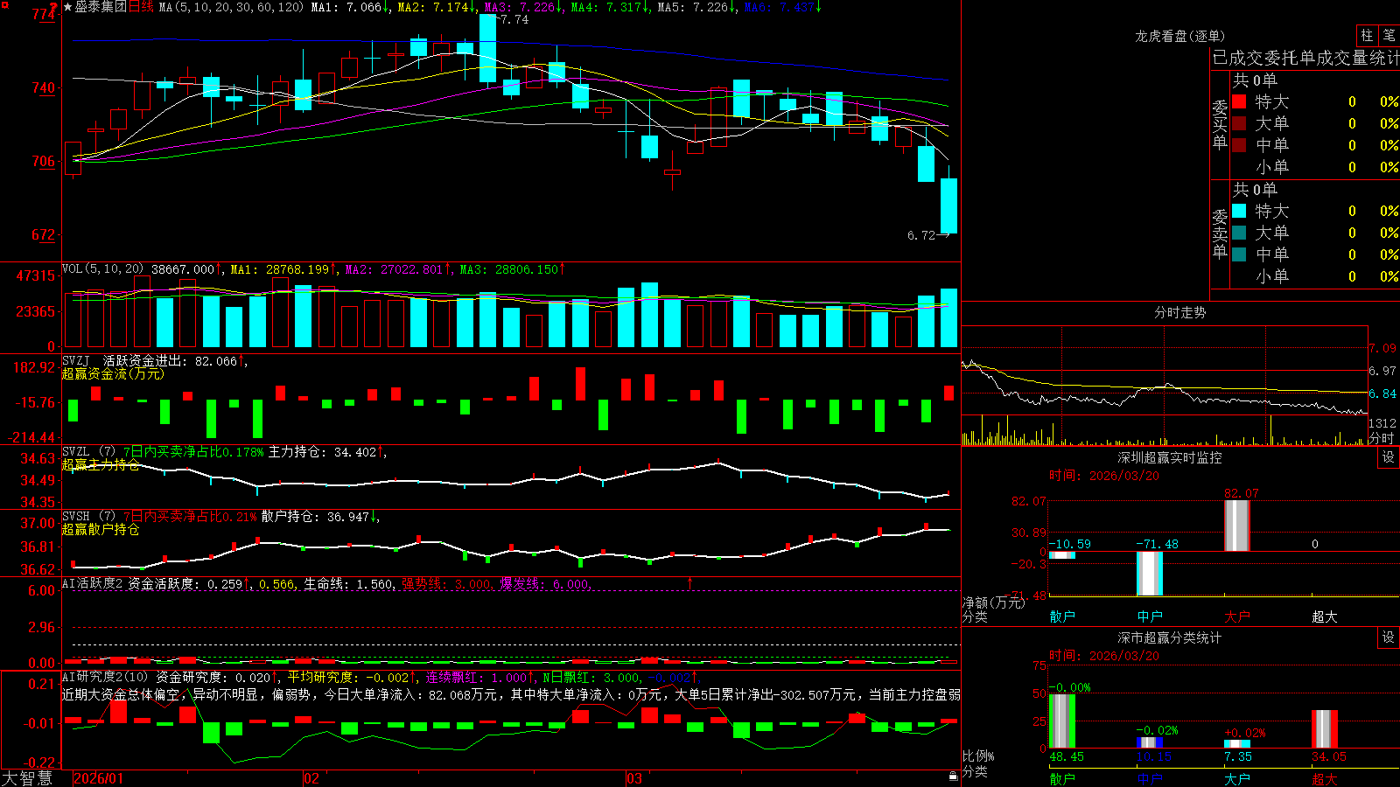Open 设 settings for 深市超赢分类统计
This screenshot has width=1400, height=787.
(1389, 637)
